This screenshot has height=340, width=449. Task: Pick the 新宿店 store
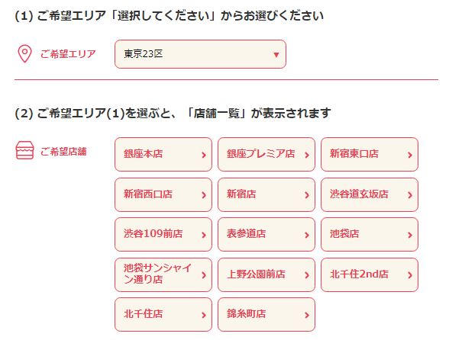coord(266,194)
